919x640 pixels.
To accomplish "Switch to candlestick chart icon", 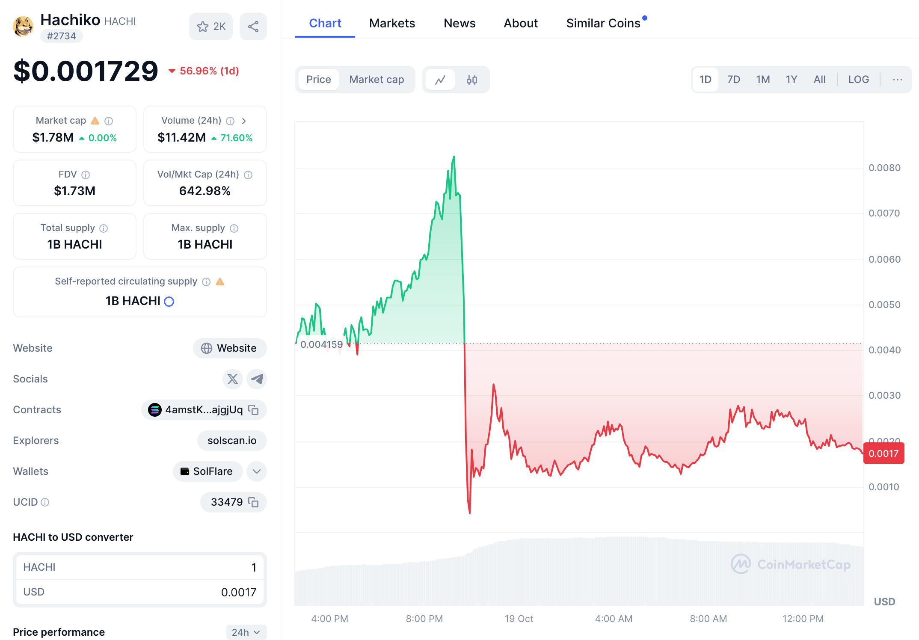I will pyautogui.click(x=472, y=80).
